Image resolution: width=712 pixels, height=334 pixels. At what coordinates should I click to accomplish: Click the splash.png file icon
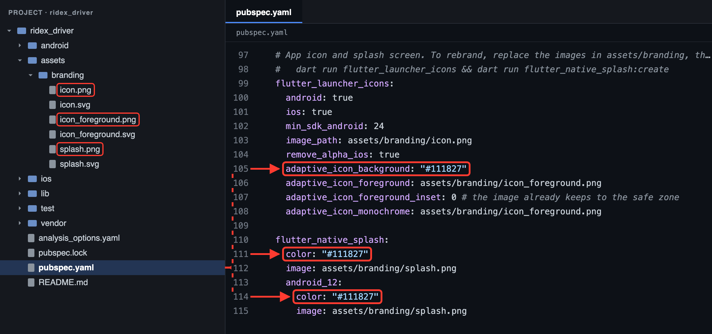pyautogui.click(x=53, y=149)
